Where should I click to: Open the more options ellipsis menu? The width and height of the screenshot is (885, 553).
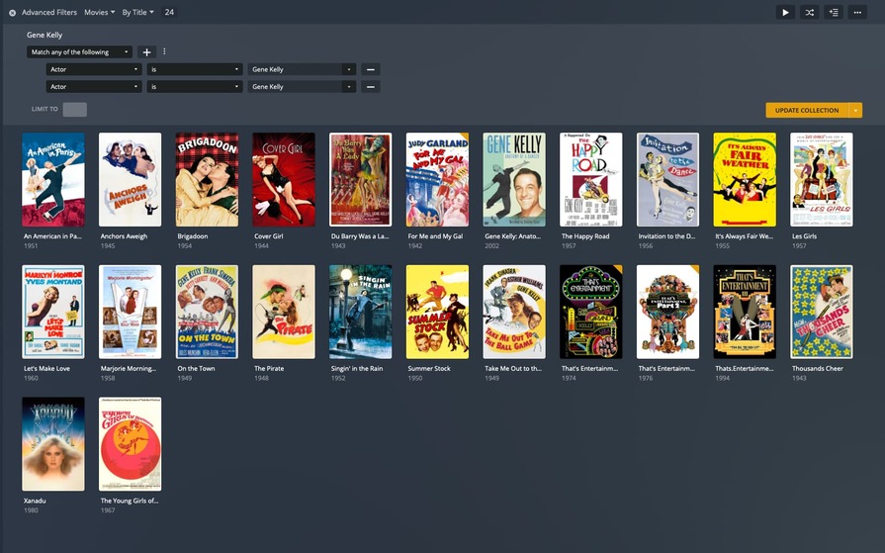coord(857,12)
